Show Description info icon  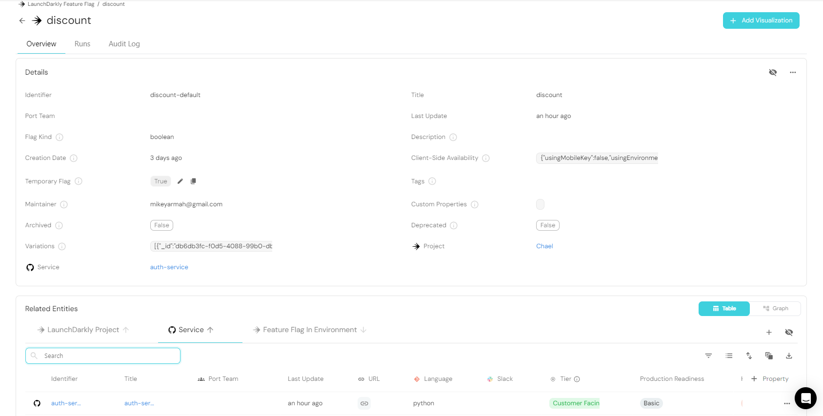(x=453, y=137)
